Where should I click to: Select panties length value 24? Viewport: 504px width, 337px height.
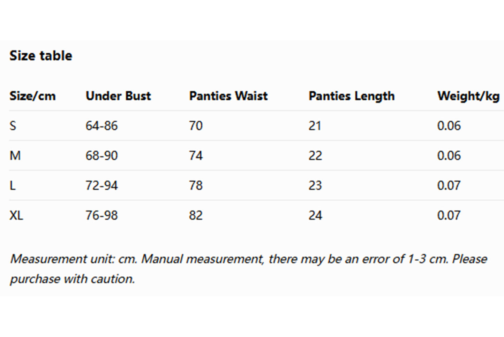(315, 215)
